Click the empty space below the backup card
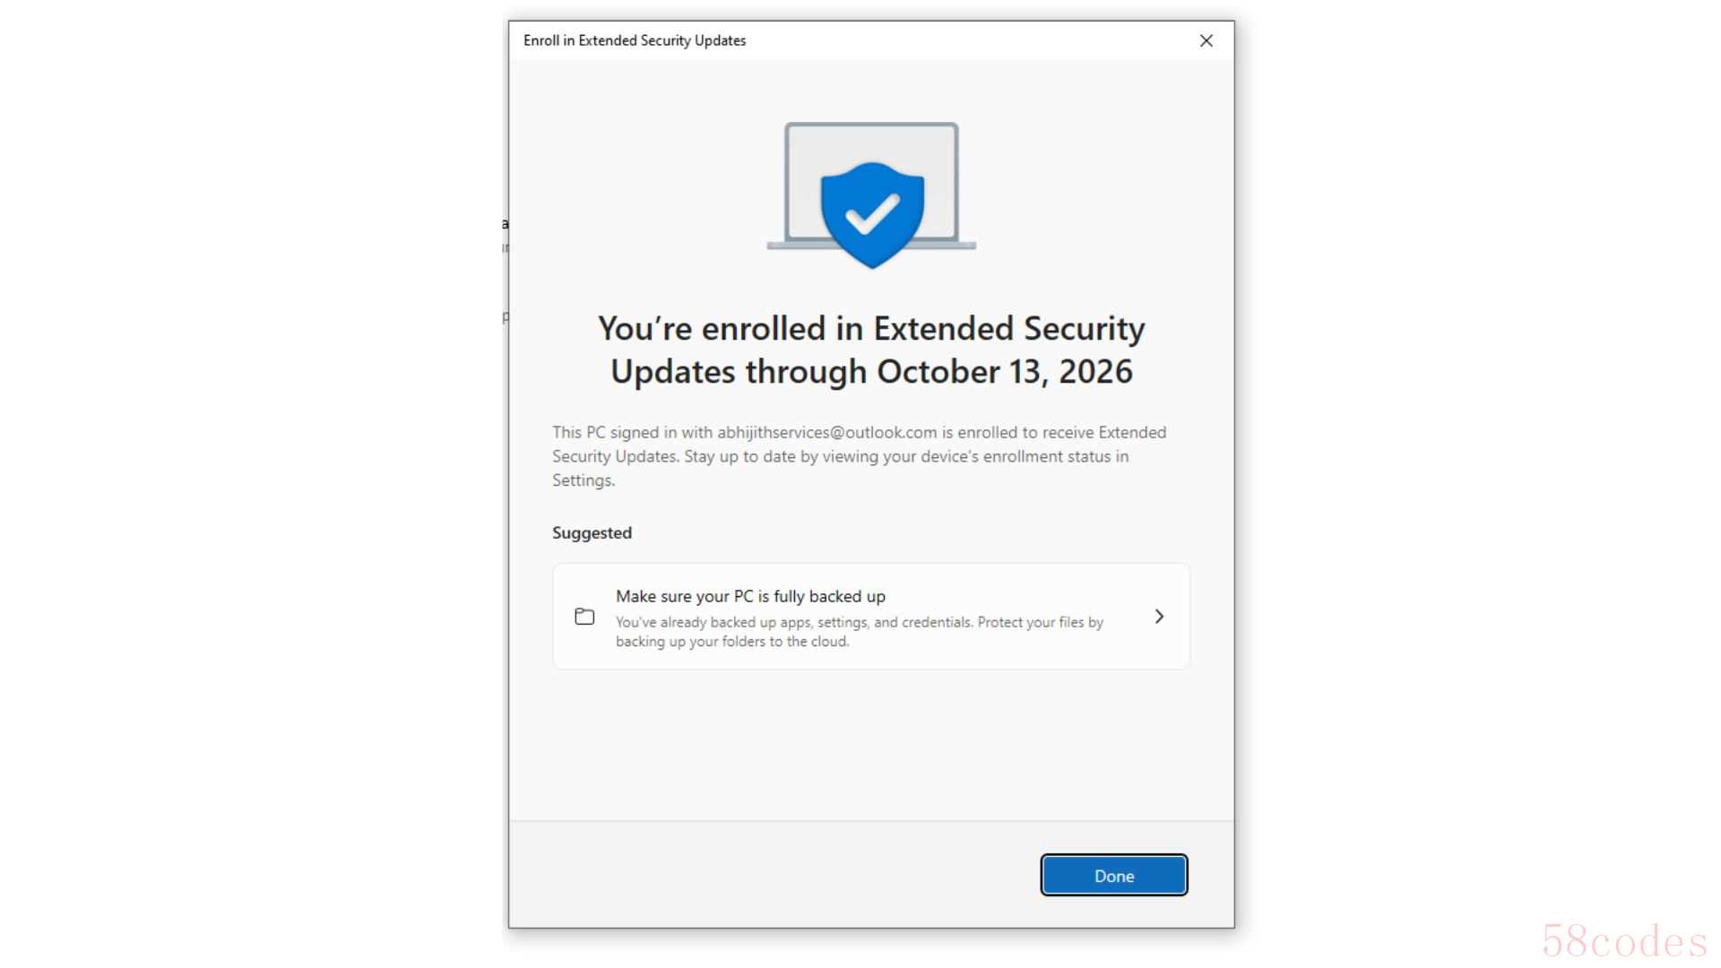Viewport: 1721px width, 968px height. [x=869, y=744]
